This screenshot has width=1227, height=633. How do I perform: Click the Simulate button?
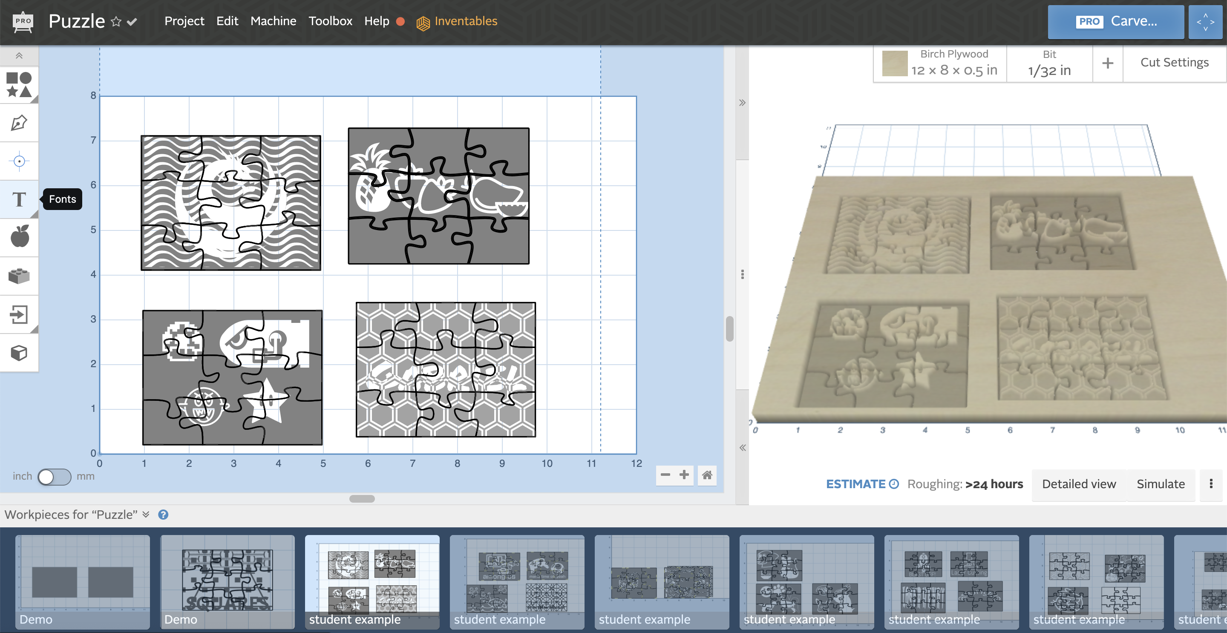coord(1160,484)
